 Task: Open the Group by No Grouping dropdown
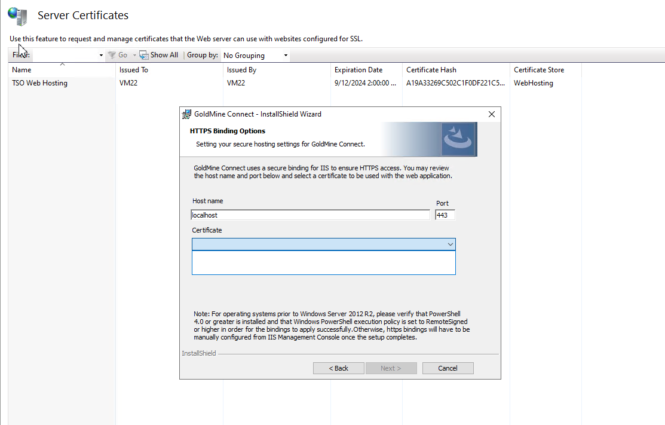(255, 56)
